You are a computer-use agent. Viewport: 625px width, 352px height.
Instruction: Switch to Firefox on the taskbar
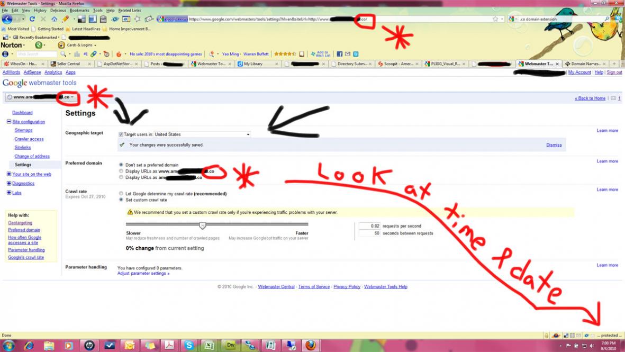(311, 345)
